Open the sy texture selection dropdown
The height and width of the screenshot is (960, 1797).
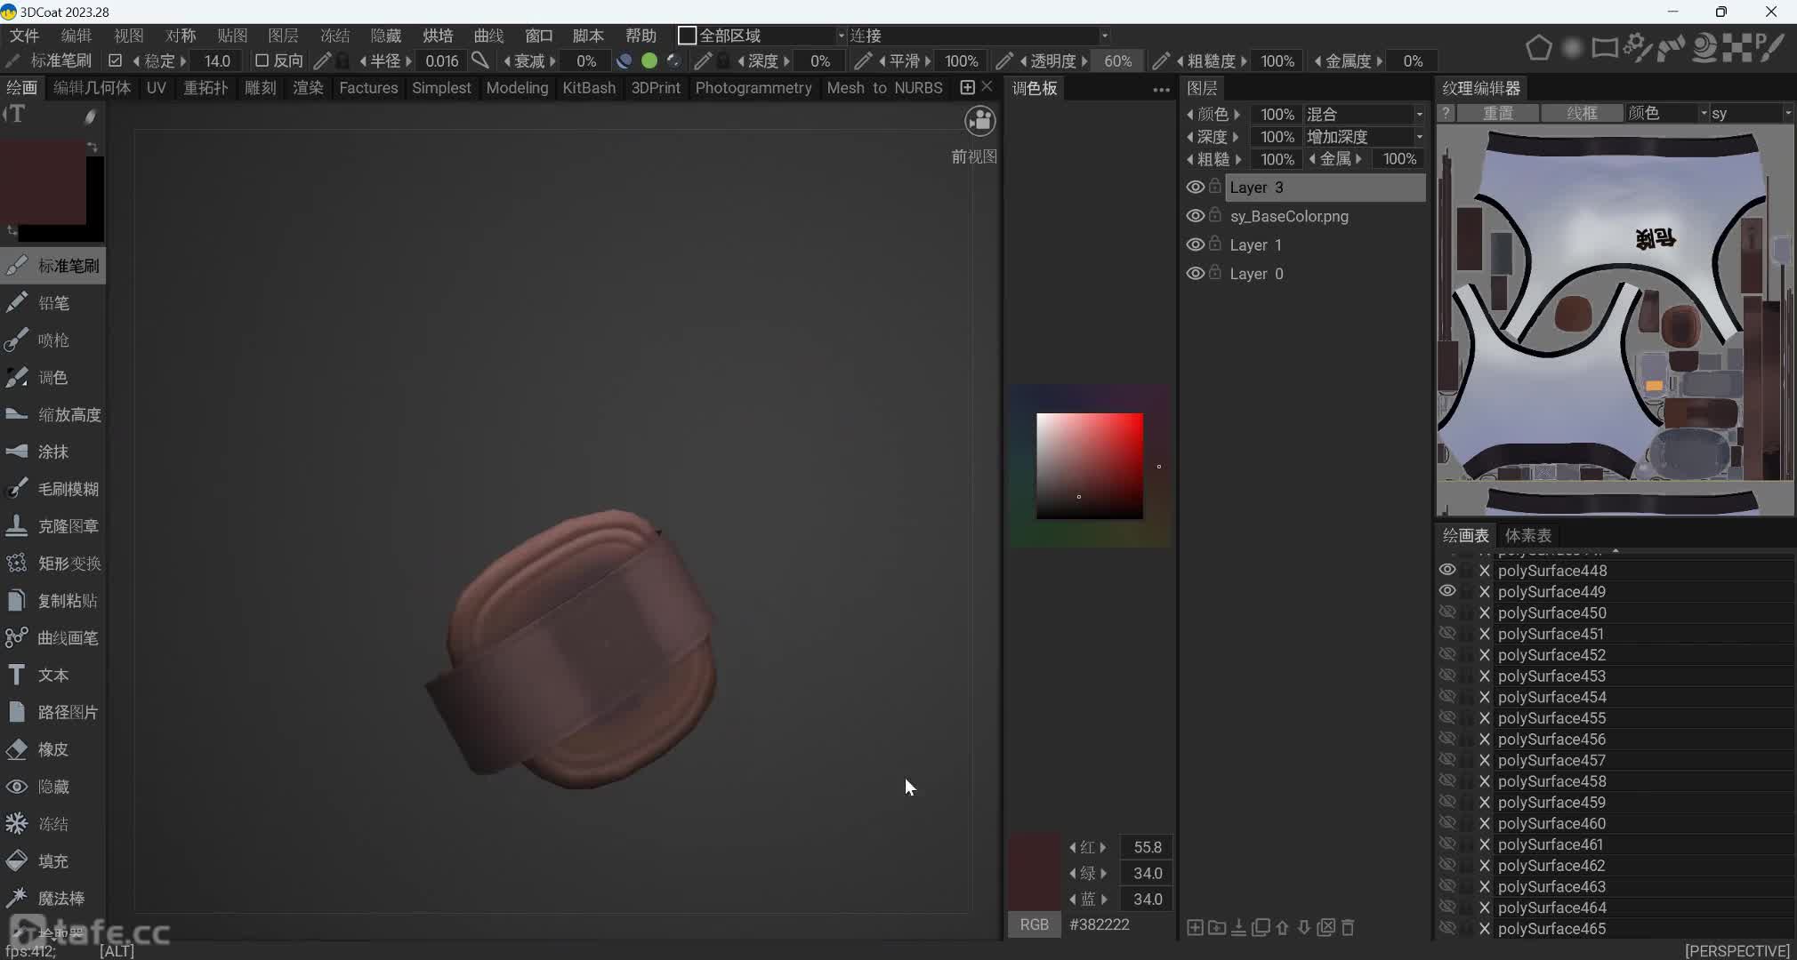(1751, 113)
